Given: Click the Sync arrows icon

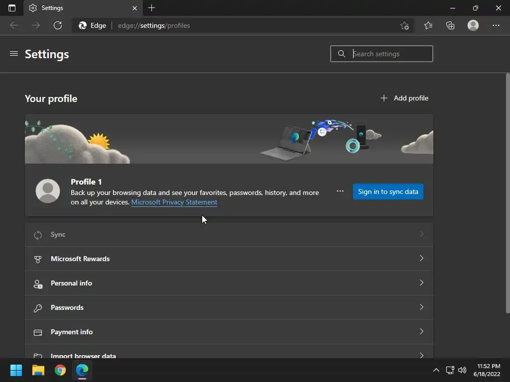Looking at the screenshot, I should tap(38, 235).
